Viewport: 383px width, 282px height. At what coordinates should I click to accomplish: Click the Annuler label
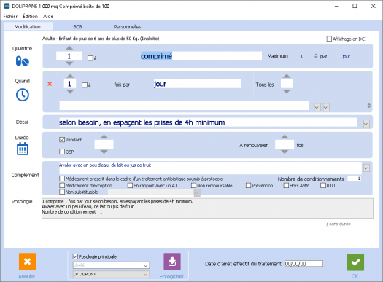click(26, 276)
